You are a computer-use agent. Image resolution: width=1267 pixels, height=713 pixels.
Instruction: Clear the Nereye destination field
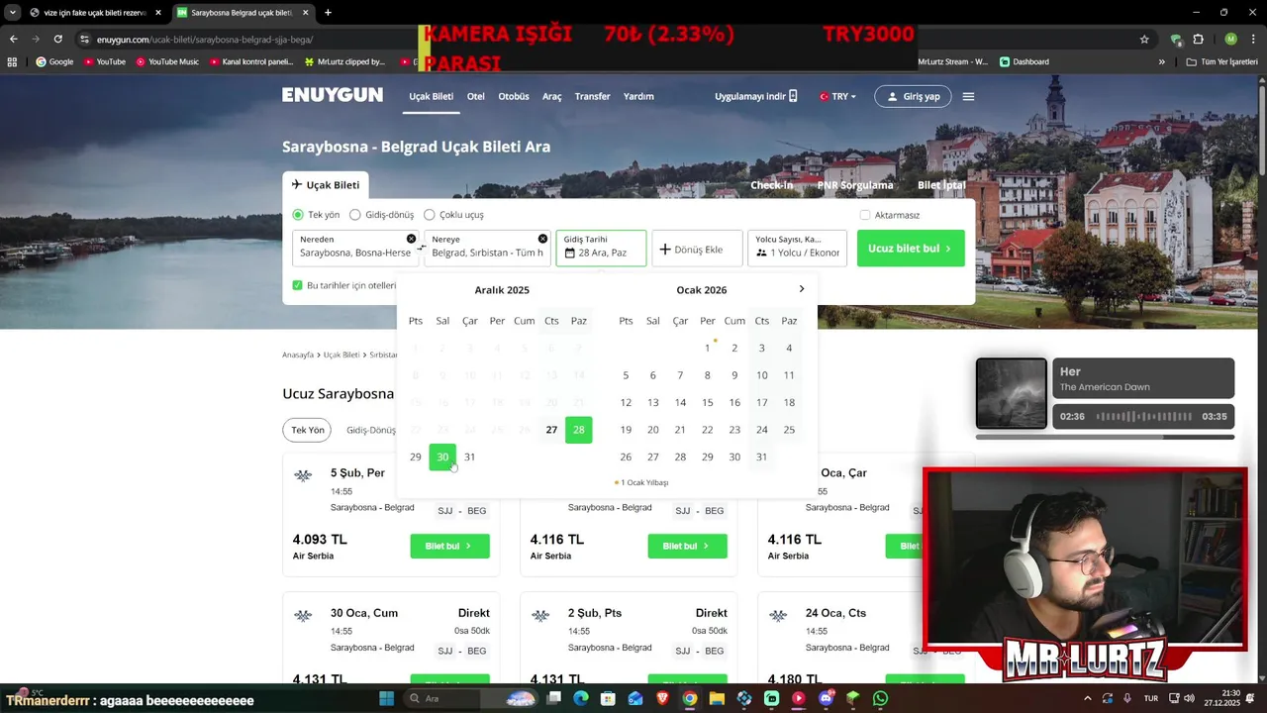[542, 239]
